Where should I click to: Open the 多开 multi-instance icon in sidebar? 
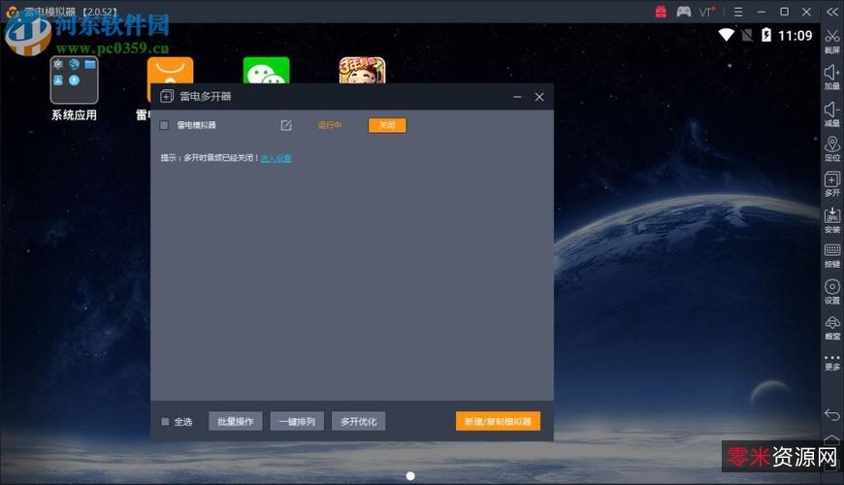831,183
